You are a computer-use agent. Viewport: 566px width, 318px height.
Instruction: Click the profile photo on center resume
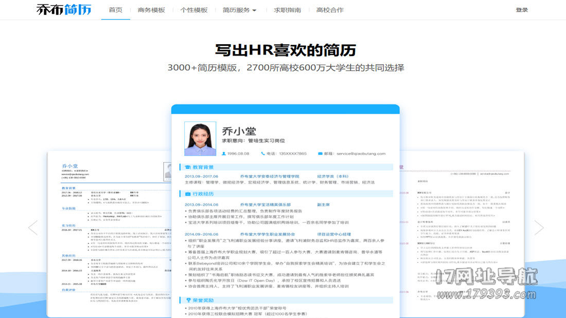point(200,139)
